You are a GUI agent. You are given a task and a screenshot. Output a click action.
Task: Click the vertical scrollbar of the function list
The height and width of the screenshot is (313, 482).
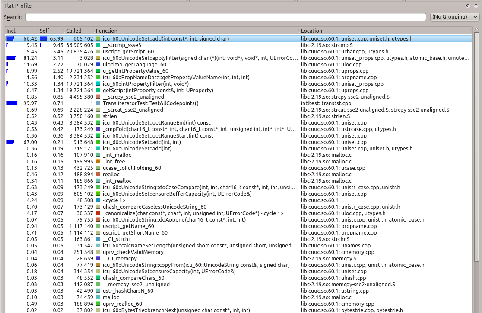[x=476, y=172]
